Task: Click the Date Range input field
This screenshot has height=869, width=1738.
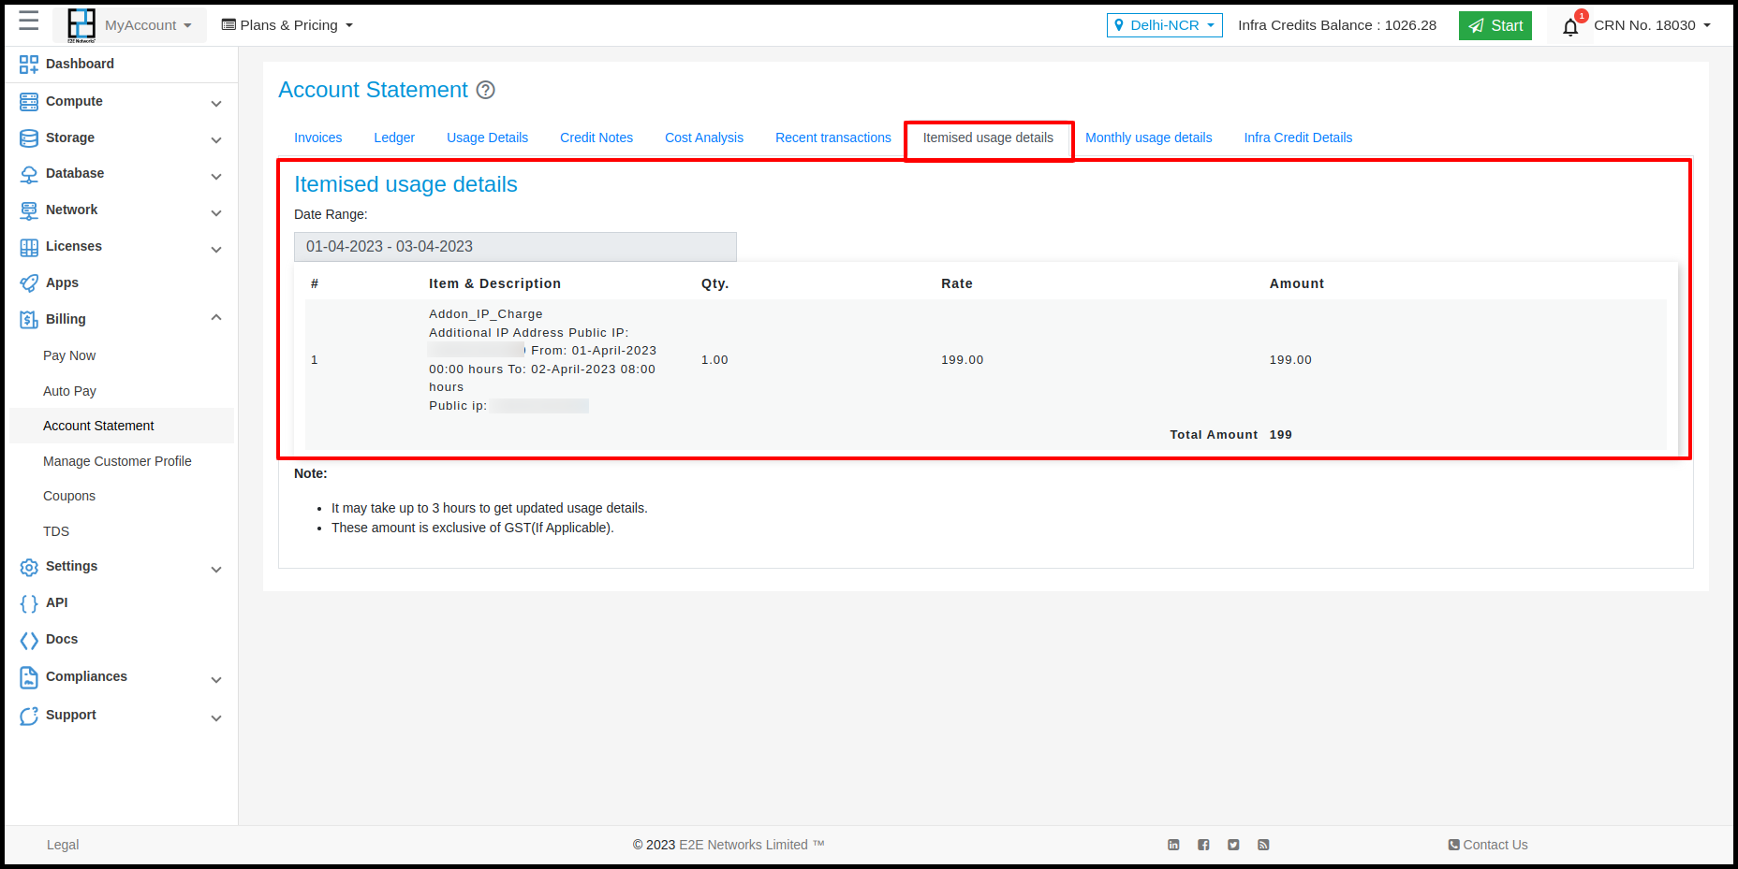Action: (515, 247)
